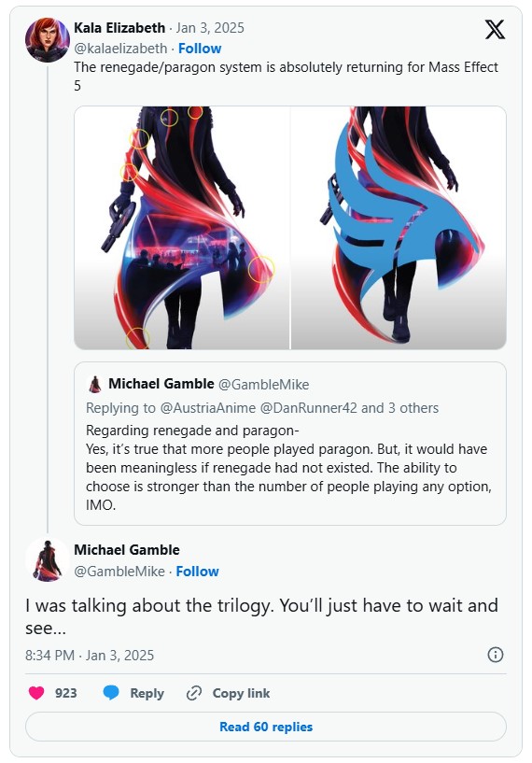Open the 8:34 PM timestamp link
The height and width of the screenshot is (763, 532).
click(x=90, y=655)
